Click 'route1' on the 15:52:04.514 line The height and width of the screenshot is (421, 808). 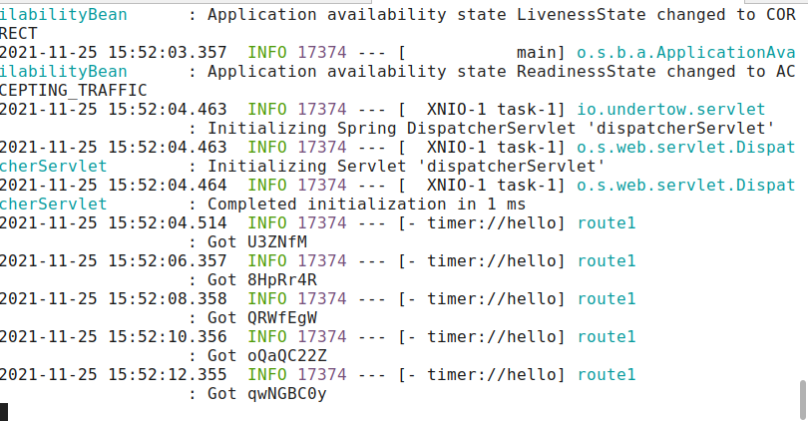tap(606, 223)
